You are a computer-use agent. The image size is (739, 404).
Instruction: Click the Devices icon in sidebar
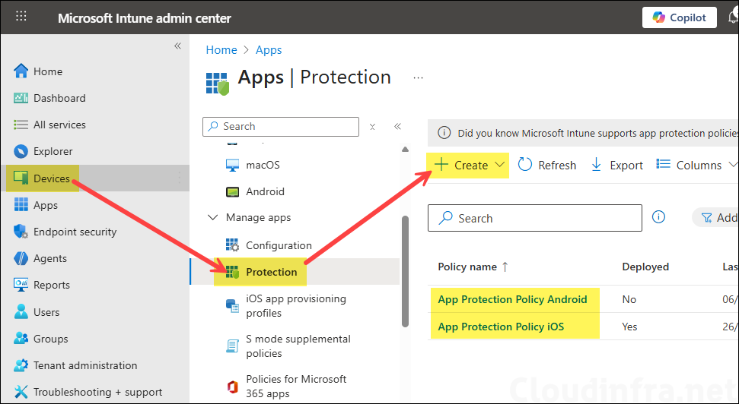click(x=21, y=178)
